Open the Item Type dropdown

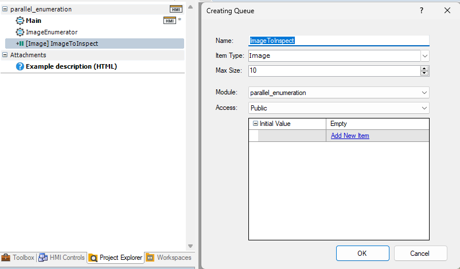point(424,56)
